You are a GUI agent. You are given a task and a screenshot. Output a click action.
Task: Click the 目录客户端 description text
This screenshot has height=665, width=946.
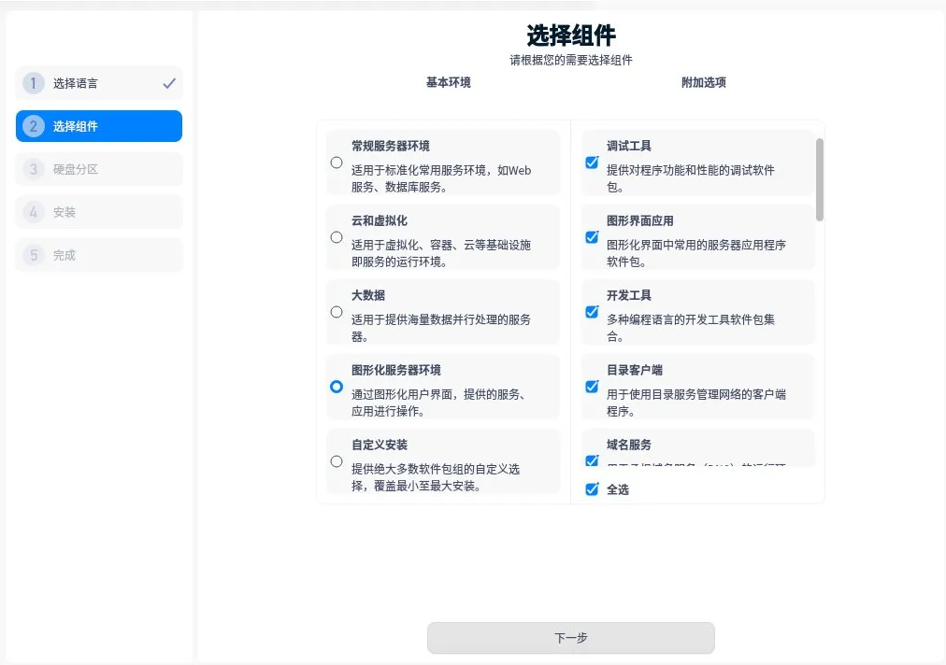click(x=696, y=403)
